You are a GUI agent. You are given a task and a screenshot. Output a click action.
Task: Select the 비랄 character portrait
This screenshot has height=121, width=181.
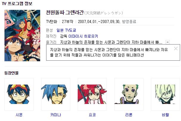[166, 94]
